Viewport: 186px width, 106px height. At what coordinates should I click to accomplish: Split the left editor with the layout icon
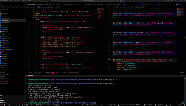click(101, 4)
